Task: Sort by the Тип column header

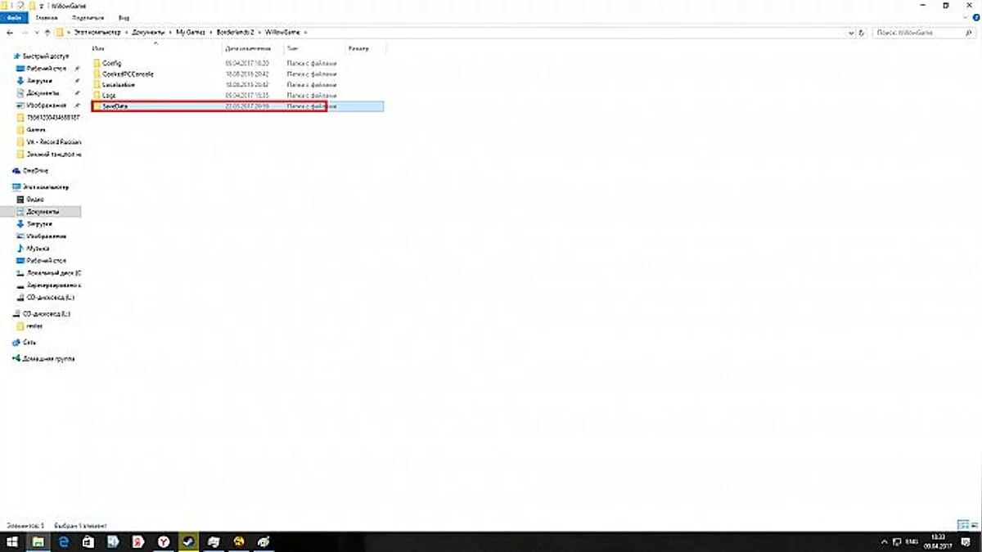Action: [315, 49]
